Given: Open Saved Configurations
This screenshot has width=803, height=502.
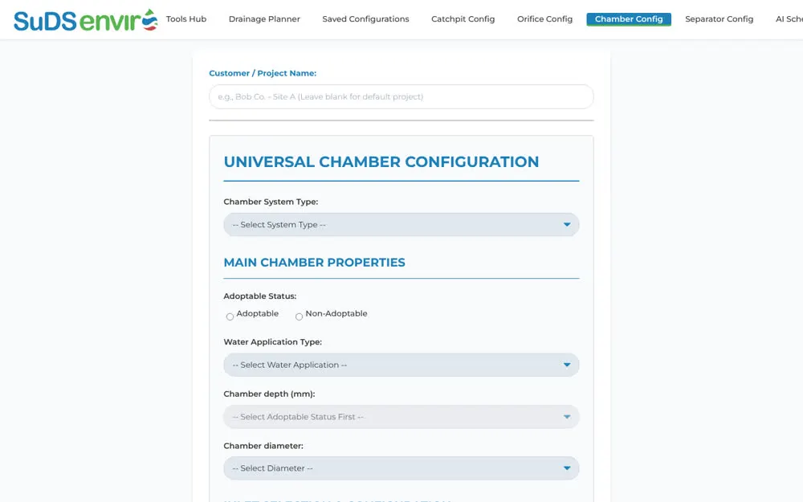Looking at the screenshot, I should click(365, 19).
